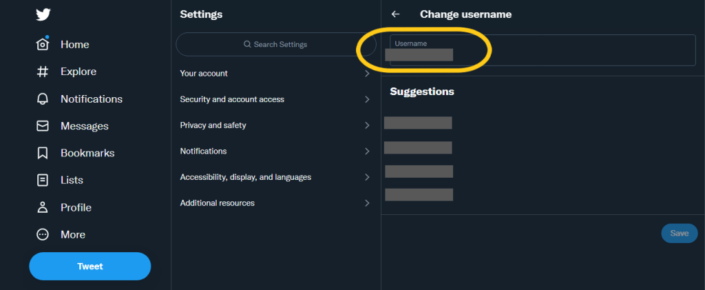Click the Lists document icon
Screen dimensions: 705x290
tap(43, 180)
